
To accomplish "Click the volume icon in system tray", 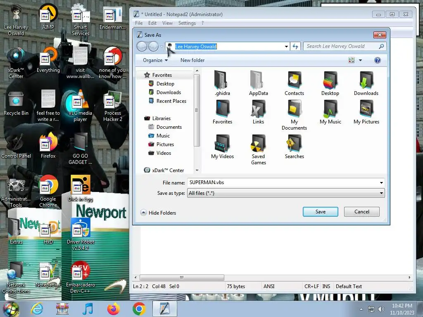I will (381, 309).
